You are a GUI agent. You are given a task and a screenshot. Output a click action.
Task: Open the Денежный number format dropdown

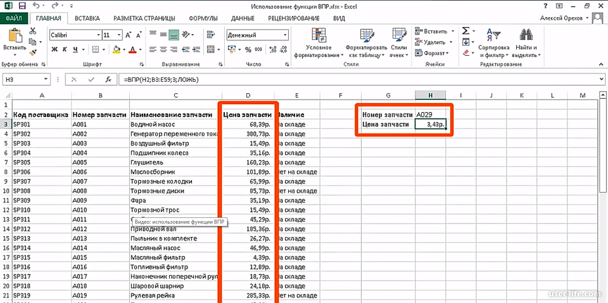(285, 35)
